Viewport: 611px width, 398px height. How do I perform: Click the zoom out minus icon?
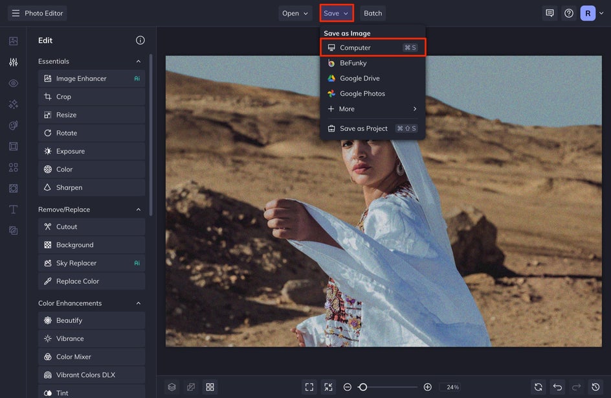(347, 387)
